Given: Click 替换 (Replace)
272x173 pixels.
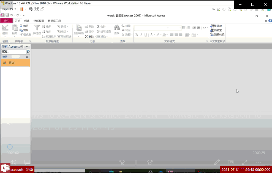Looking at the screenshot, I should [x=126, y=26].
